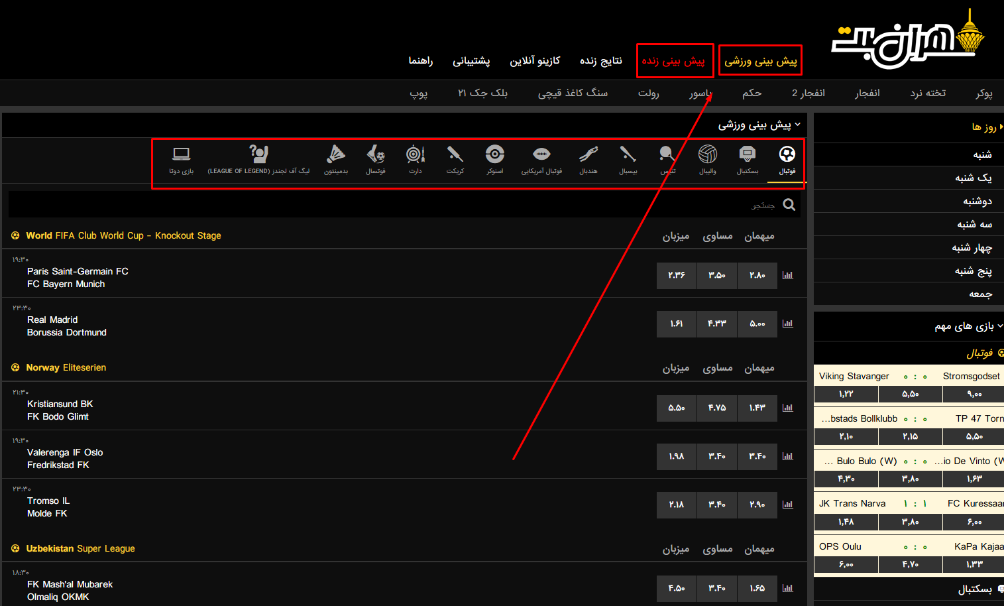Open پوپ game link
The height and width of the screenshot is (606, 1004).
pyautogui.click(x=419, y=93)
